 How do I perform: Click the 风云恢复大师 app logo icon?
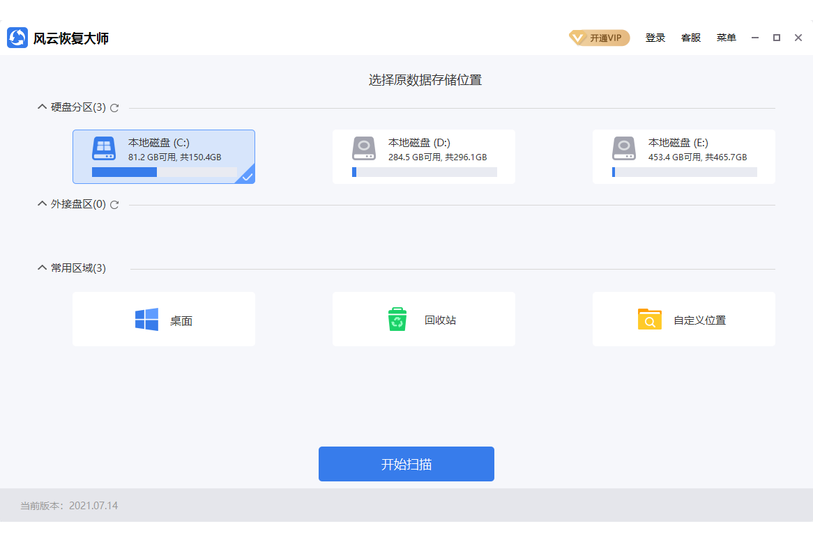point(17,38)
